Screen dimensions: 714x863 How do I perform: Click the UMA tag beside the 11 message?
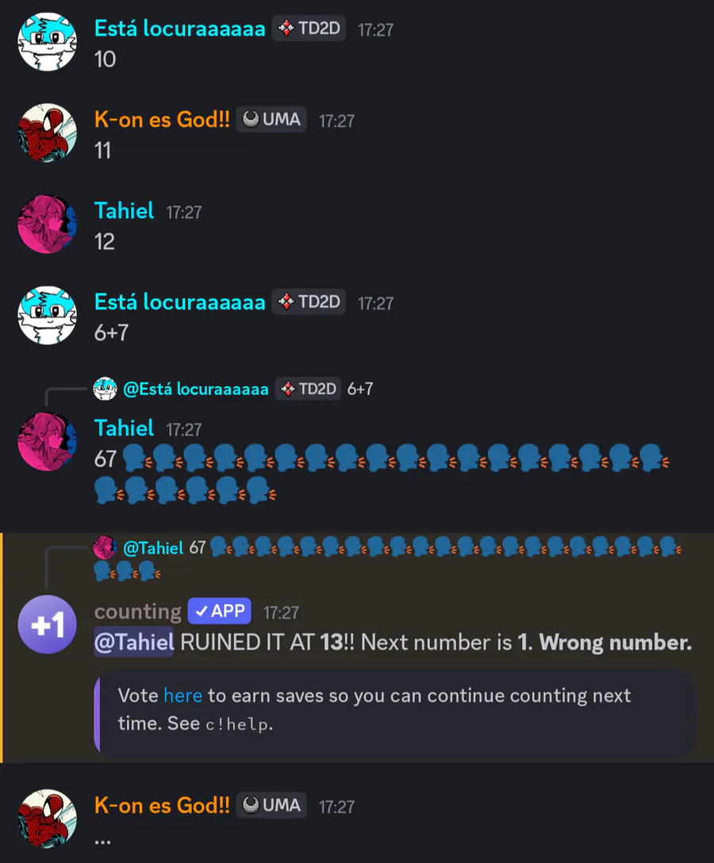pos(271,120)
